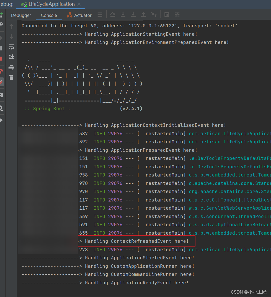Screen dimensions: 271x297
Task: Click o.apache.catalina.core.Standa logger text
Action: coord(230,183)
